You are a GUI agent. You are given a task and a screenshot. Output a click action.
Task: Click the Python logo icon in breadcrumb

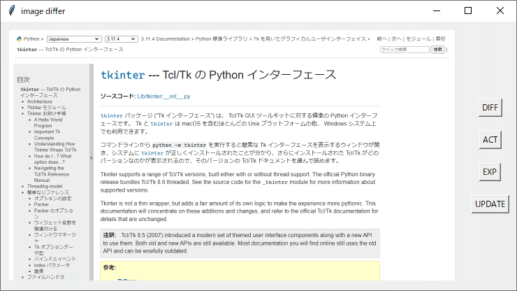(19, 39)
